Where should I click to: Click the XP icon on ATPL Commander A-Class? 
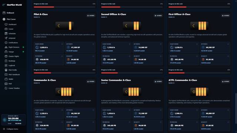203,113
